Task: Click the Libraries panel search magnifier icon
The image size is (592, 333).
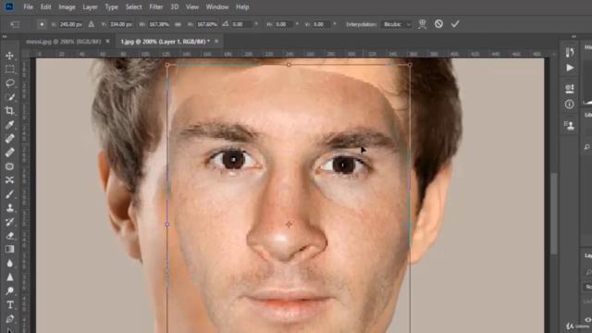Action: [x=587, y=147]
